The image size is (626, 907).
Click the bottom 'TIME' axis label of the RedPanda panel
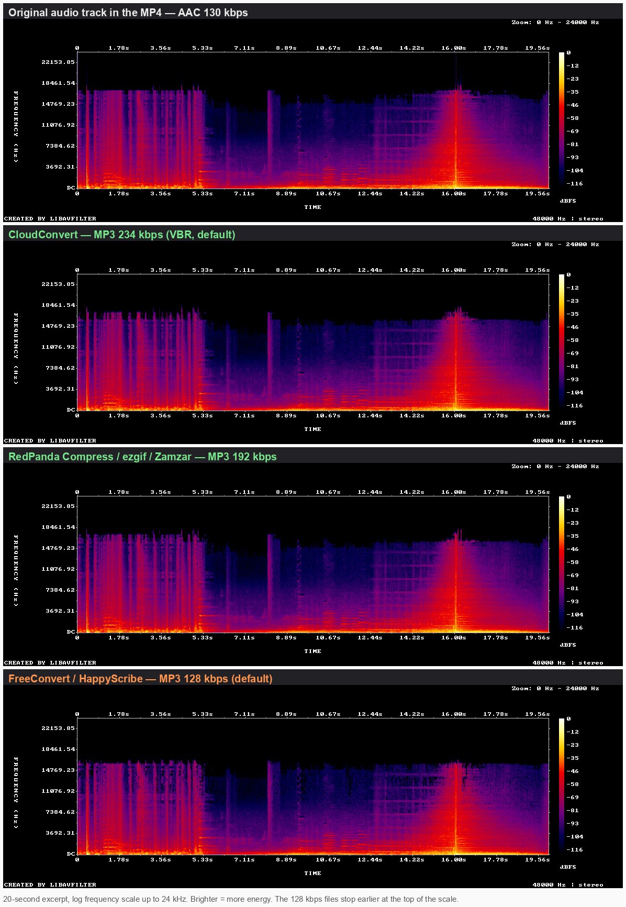(313, 651)
